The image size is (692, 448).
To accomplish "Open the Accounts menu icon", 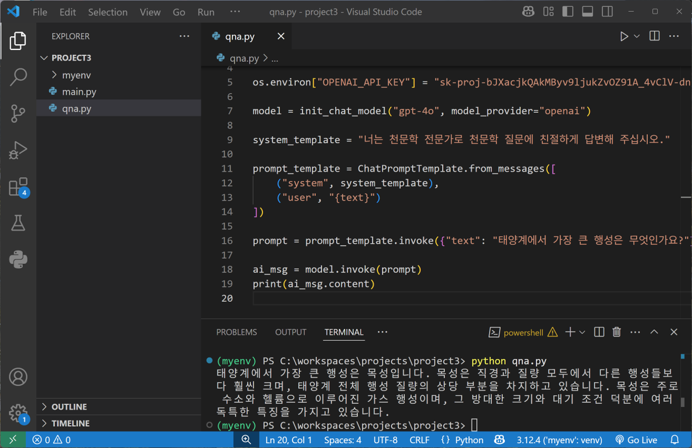I will click(18, 377).
